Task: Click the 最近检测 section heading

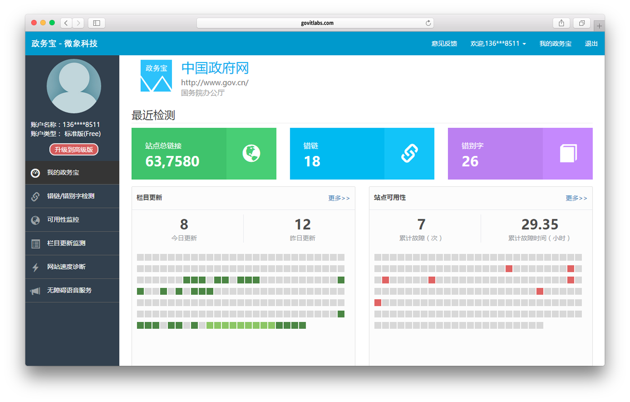Action: pyautogui.click(x=153, y=115)
